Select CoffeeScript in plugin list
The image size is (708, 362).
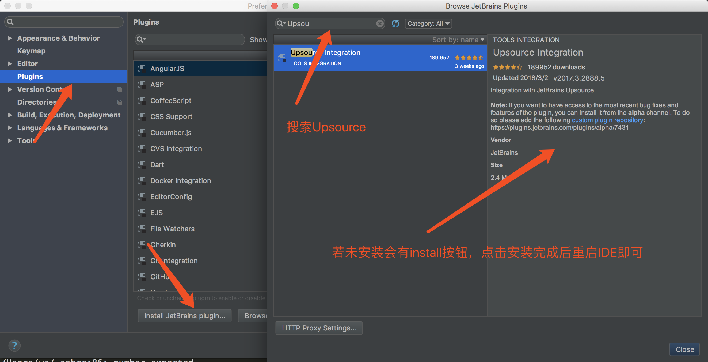click(x=200, y=101)
